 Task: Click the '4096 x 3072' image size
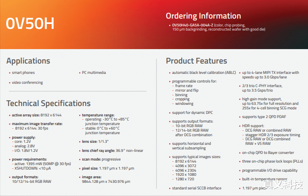(x=186, y=166)
